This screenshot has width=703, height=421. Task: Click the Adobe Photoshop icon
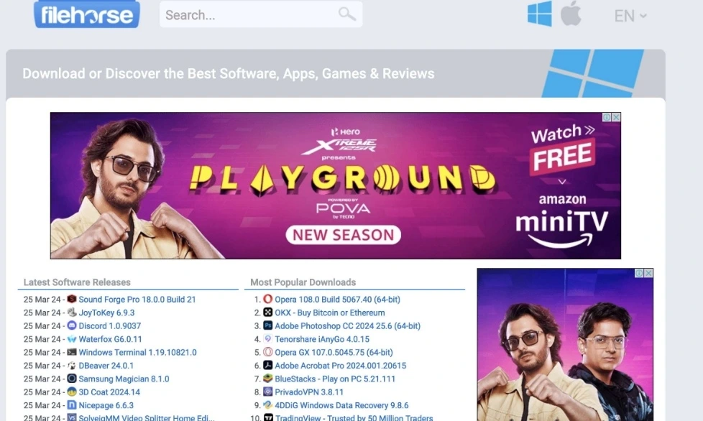coord(267,325)
